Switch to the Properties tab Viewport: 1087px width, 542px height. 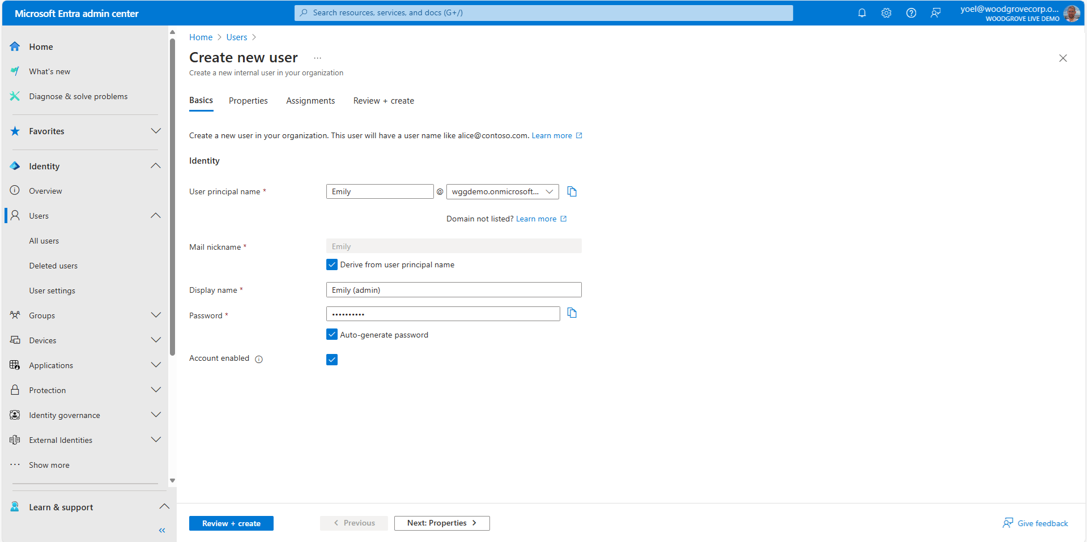click(x=248, y=101)
